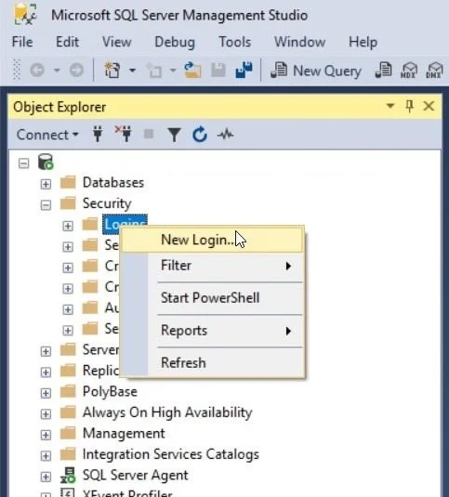Screen dimensions: 449x497
Task: Select the Security tree item
Action: [107, 203]
